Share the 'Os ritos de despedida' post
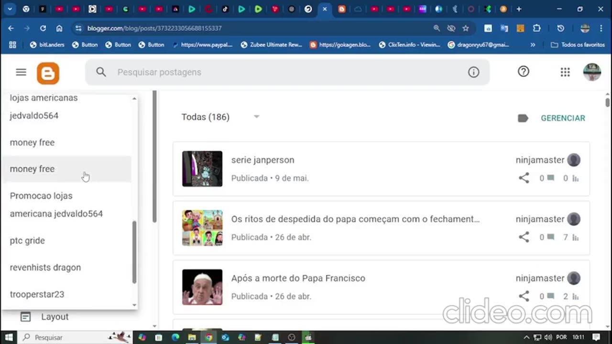Viewport: 612px width, 344px height. (x=524, y=237)
